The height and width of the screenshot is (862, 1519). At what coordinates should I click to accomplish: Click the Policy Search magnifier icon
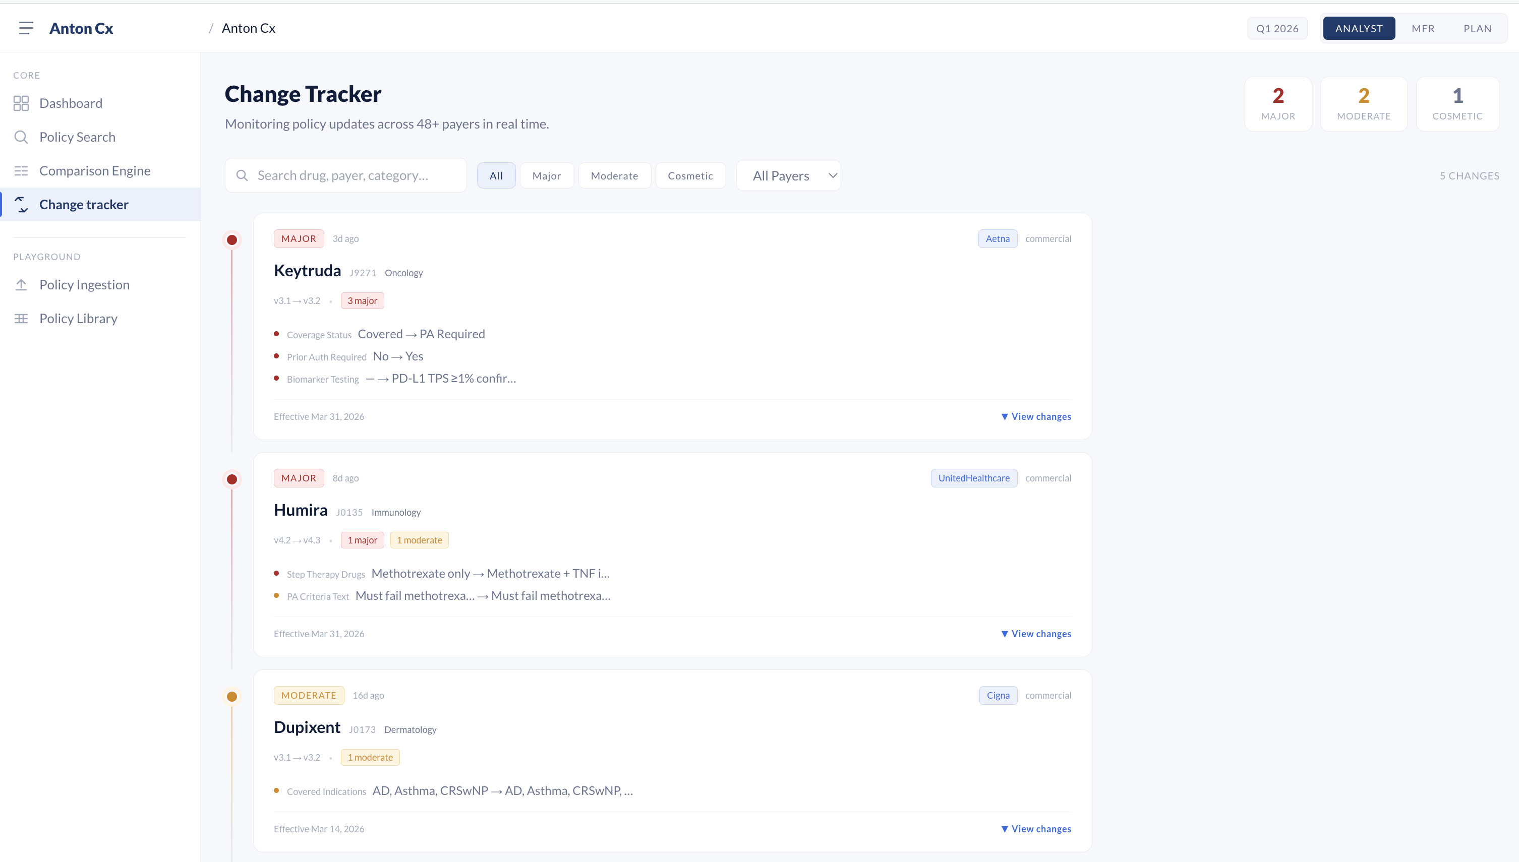point(21,137)
